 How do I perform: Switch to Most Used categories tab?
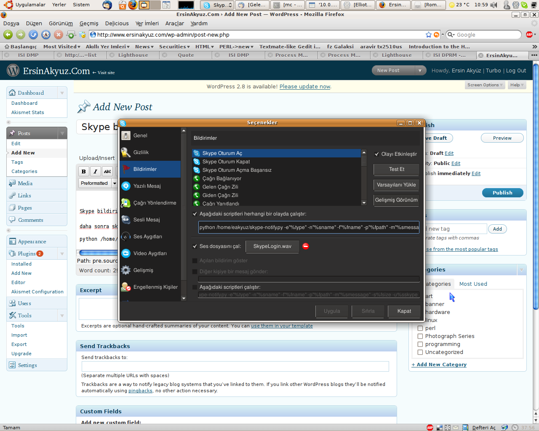click(473, 284)
